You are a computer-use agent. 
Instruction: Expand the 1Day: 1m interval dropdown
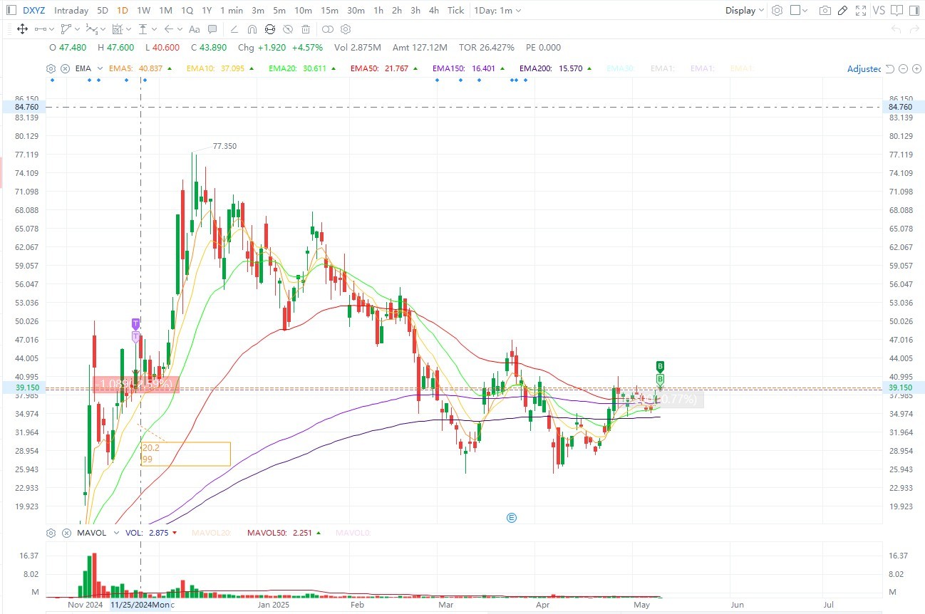pyautogui.click(x=497, y=11)
